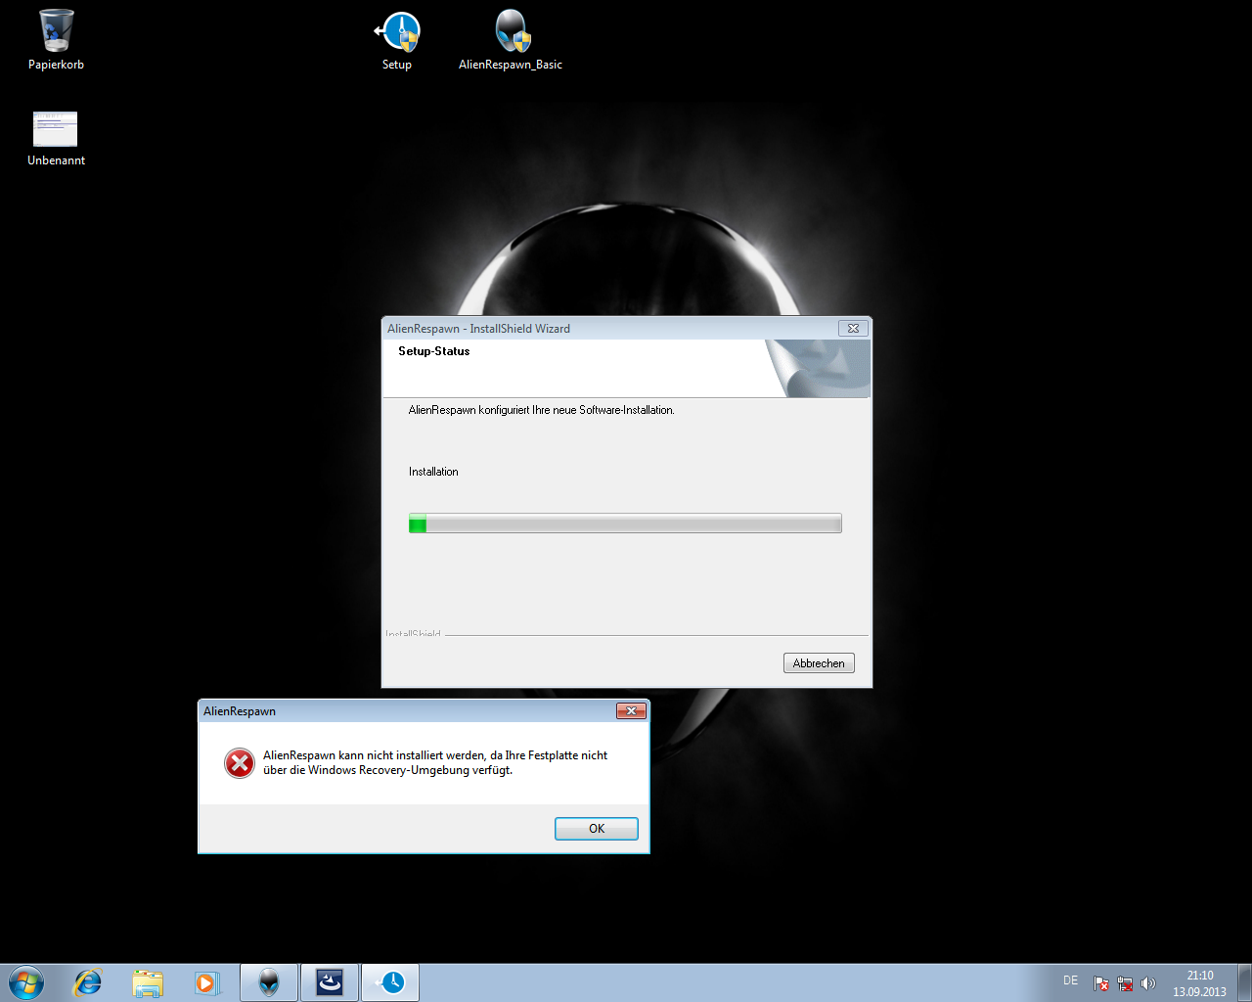Screen dimensions: 1252x1002
Task: Close the InstallShield Wizard window
Action: (853, 329)
